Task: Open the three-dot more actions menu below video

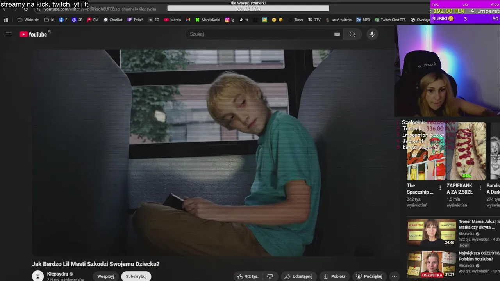Action: 395,276
